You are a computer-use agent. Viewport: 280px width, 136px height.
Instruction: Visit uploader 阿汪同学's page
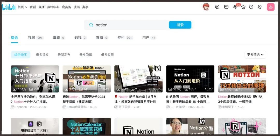(124, 107)
